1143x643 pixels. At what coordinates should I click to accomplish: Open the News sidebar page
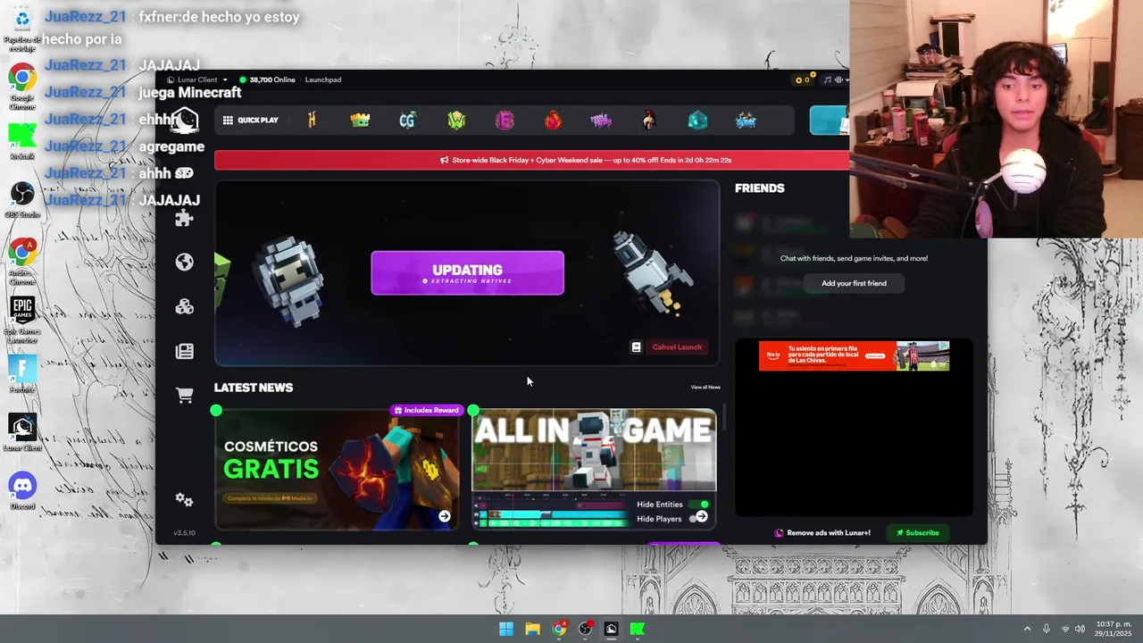click(185, 351)
